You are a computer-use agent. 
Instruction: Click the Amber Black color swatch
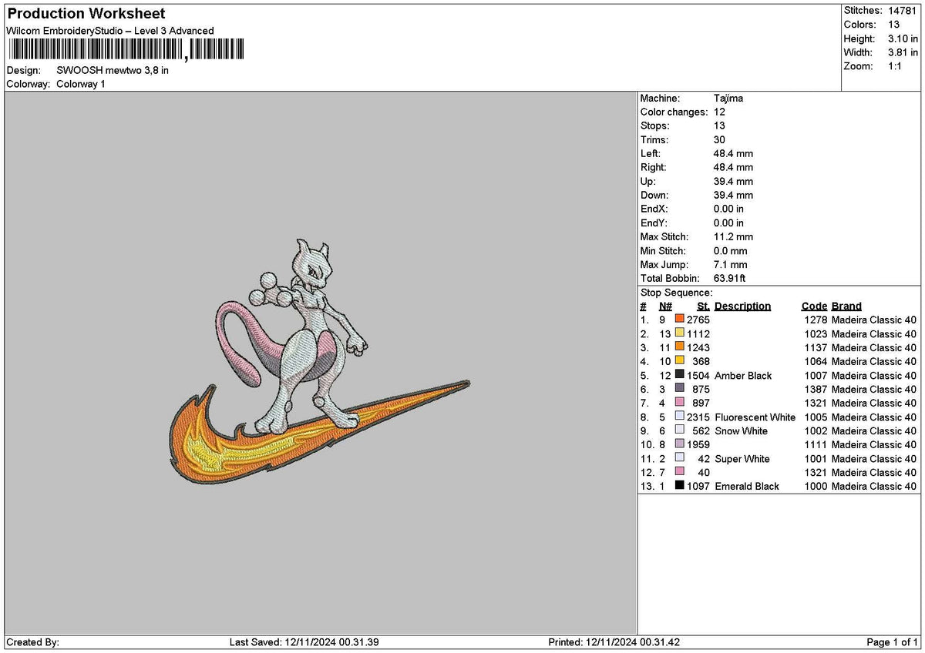coord(679,374)
